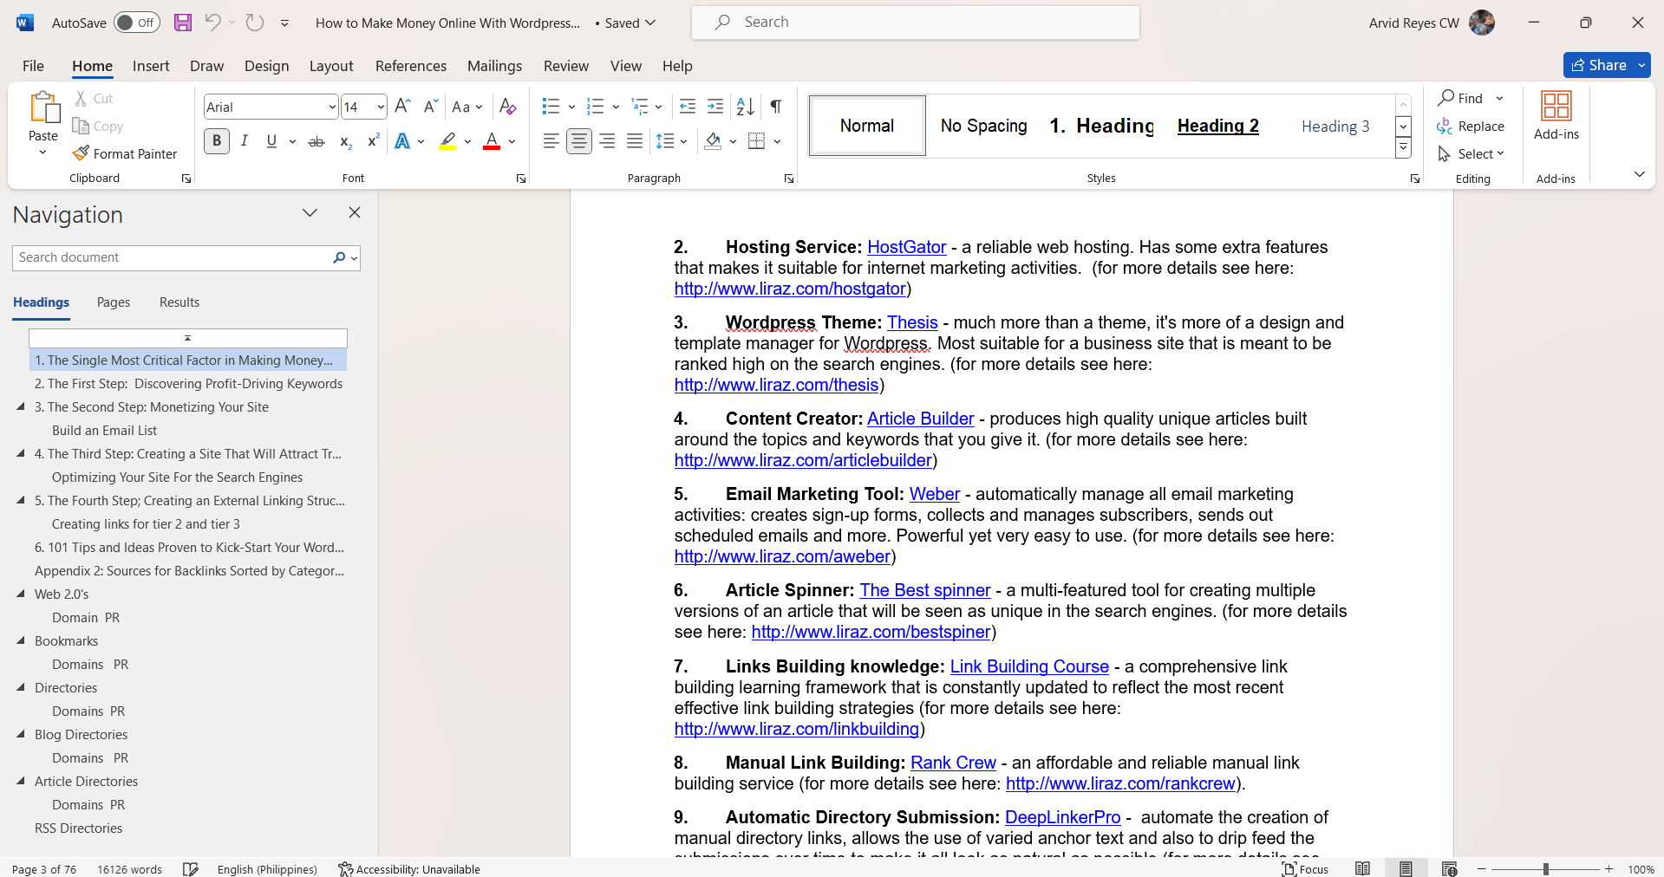
Task: Click the Share button
Action: point(1599,65)
